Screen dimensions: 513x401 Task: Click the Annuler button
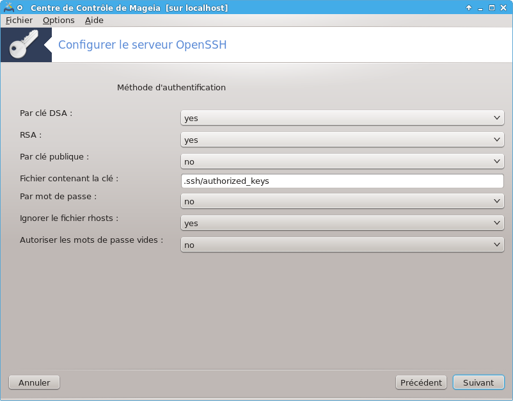(34, 382)
